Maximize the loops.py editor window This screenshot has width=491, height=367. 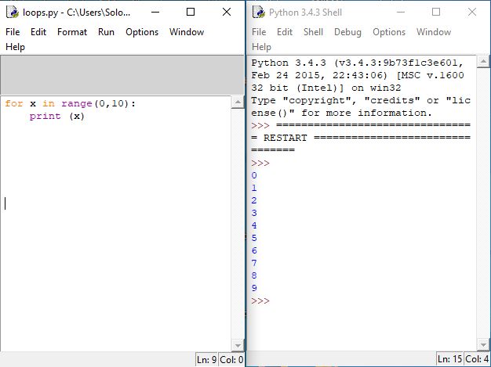click(x=191, y=13)
